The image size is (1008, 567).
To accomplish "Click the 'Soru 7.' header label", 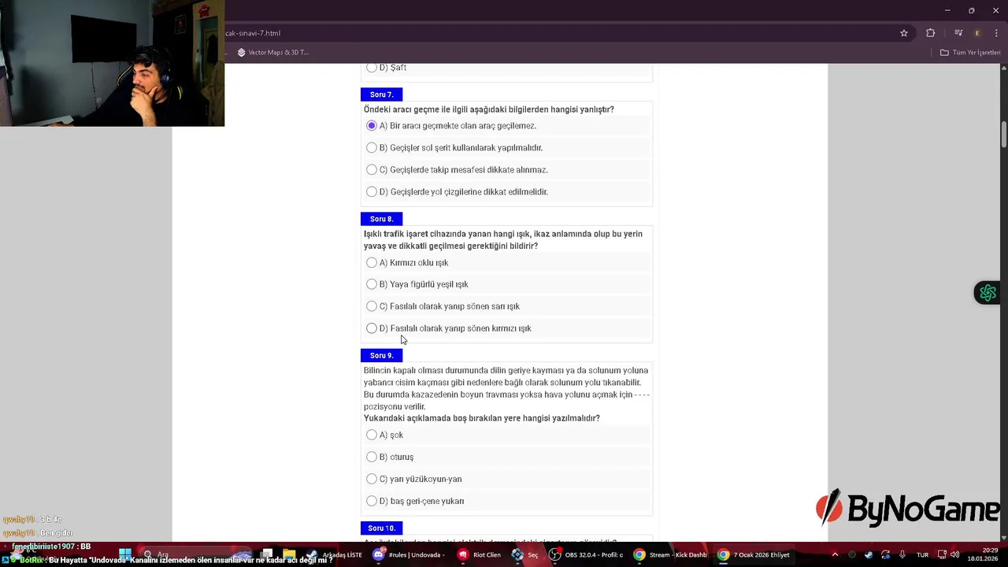I will (381, 94).
